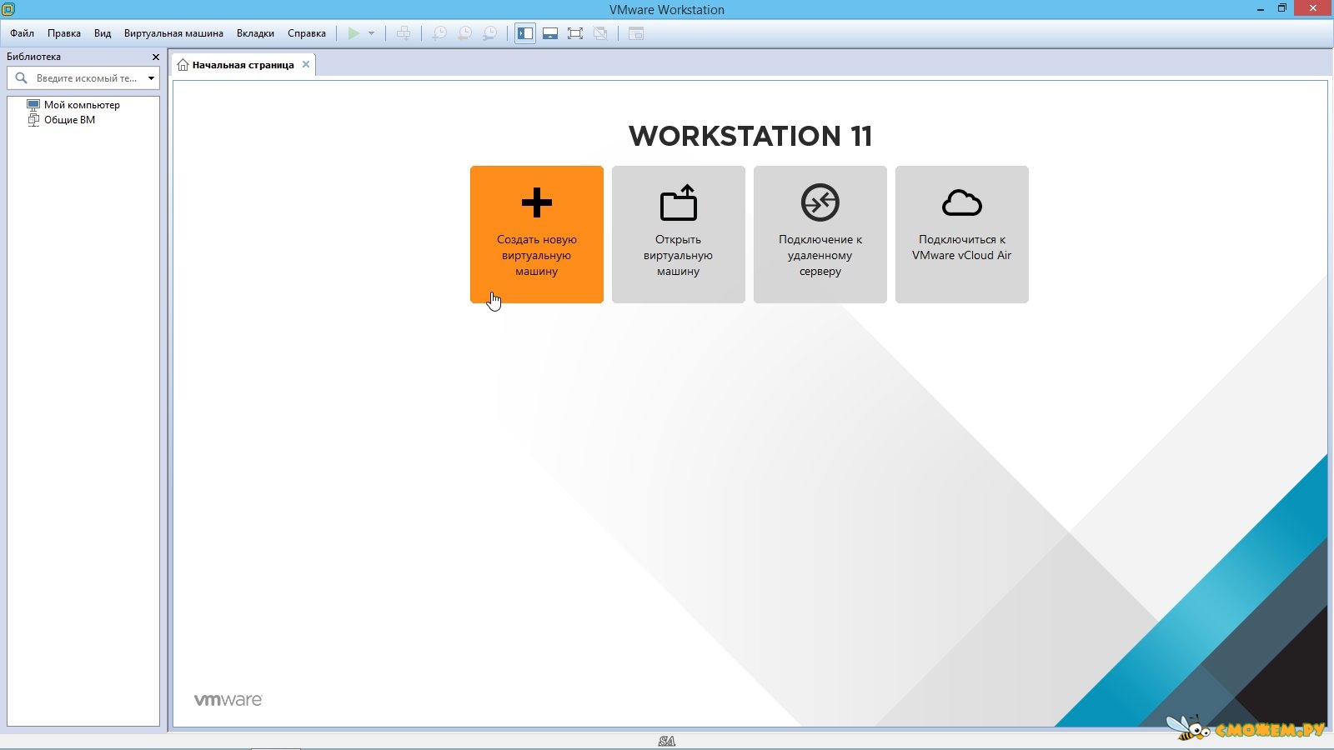Click Подключение к удаленному серверу tile
The height and width of the screenshot is (750, 1334).
(820, 234)
